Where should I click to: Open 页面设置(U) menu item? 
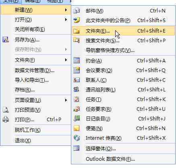click(x=35, y=100)
